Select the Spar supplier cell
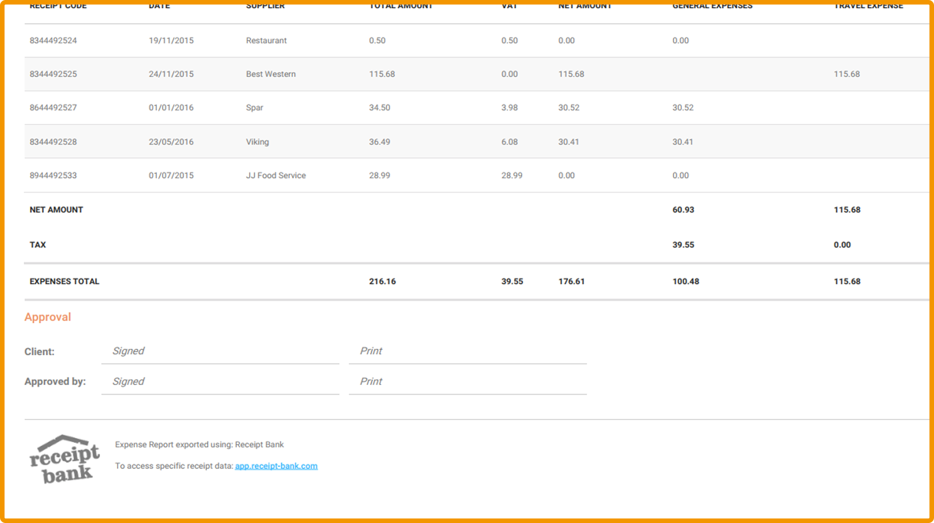The width and height of the screenshot is (934, 523). (x=254, y=108)
